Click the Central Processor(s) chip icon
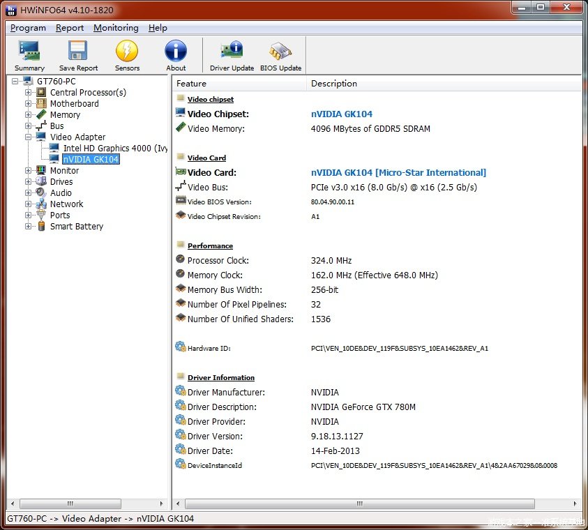Viewport: 588px width, 530px height. coord(41,92)
